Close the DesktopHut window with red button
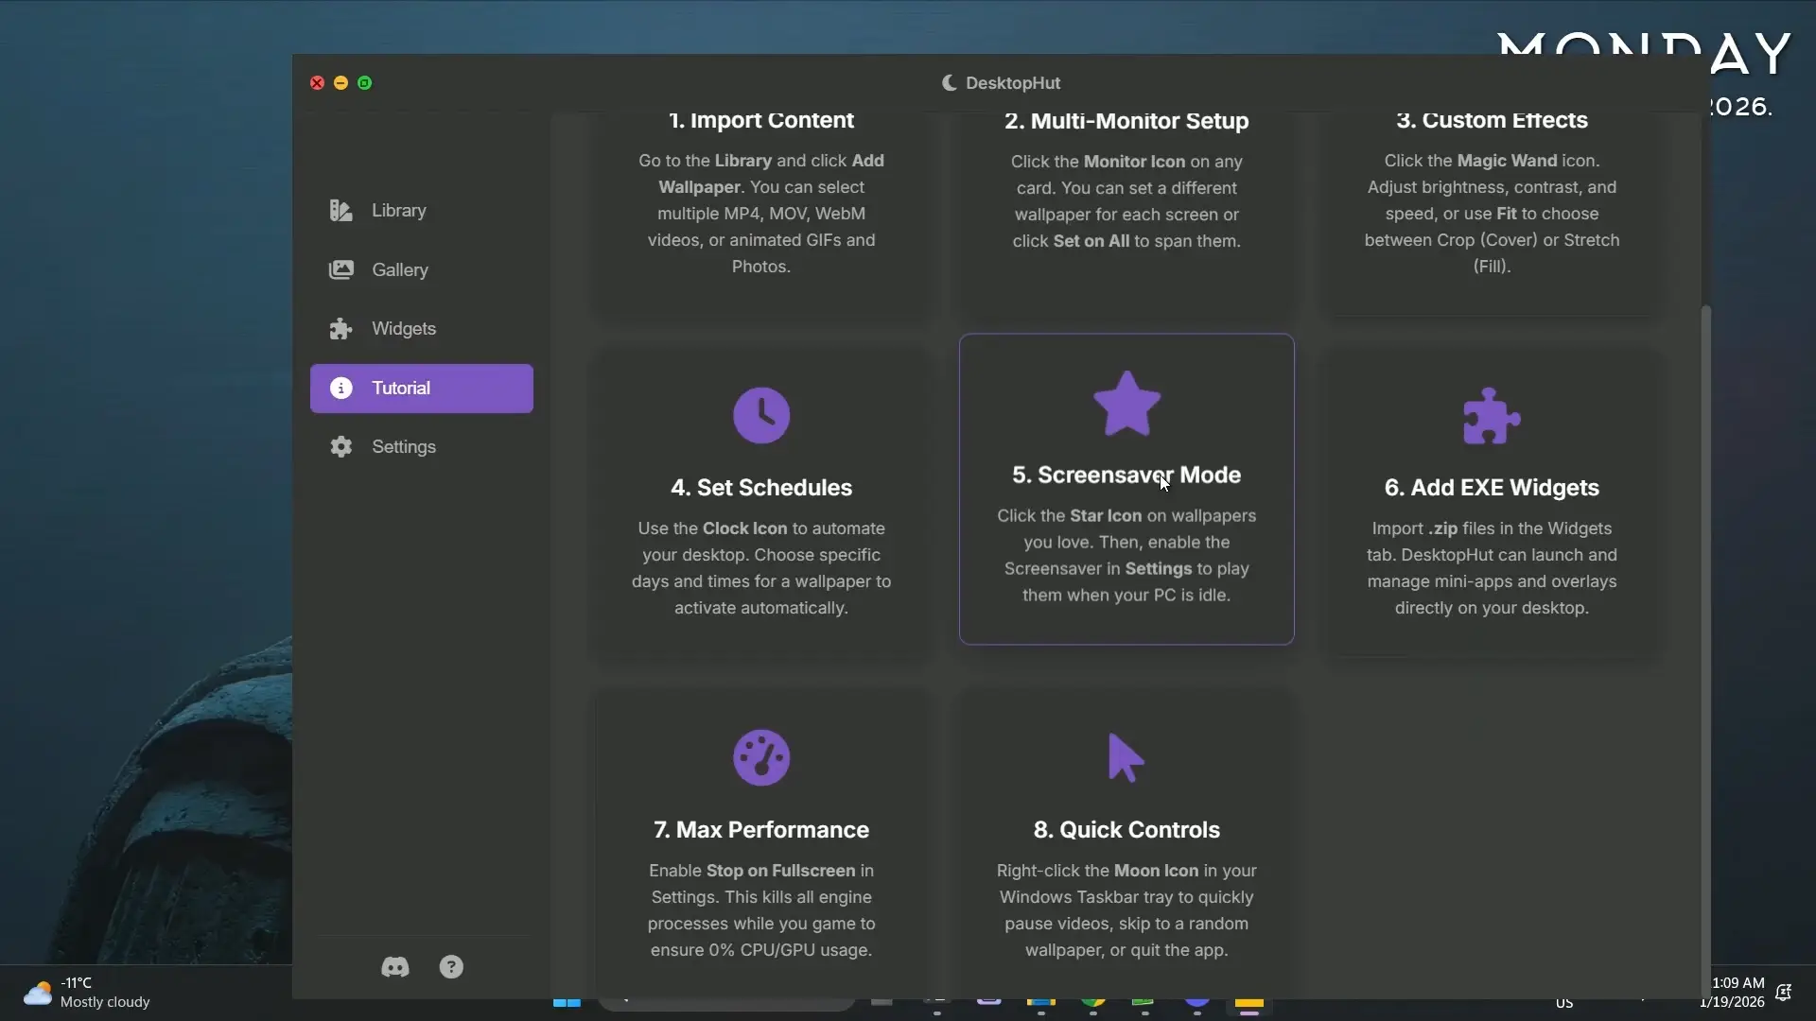This screenshot has width=1816, height=1021. pos(317,83)
